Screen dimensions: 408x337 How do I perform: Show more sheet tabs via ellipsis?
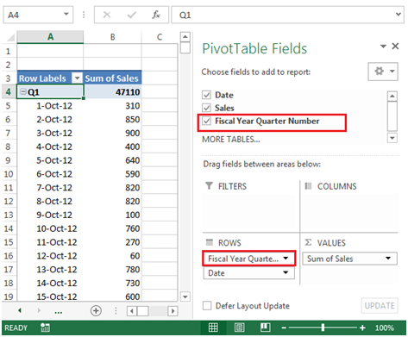tap(59, 312)
